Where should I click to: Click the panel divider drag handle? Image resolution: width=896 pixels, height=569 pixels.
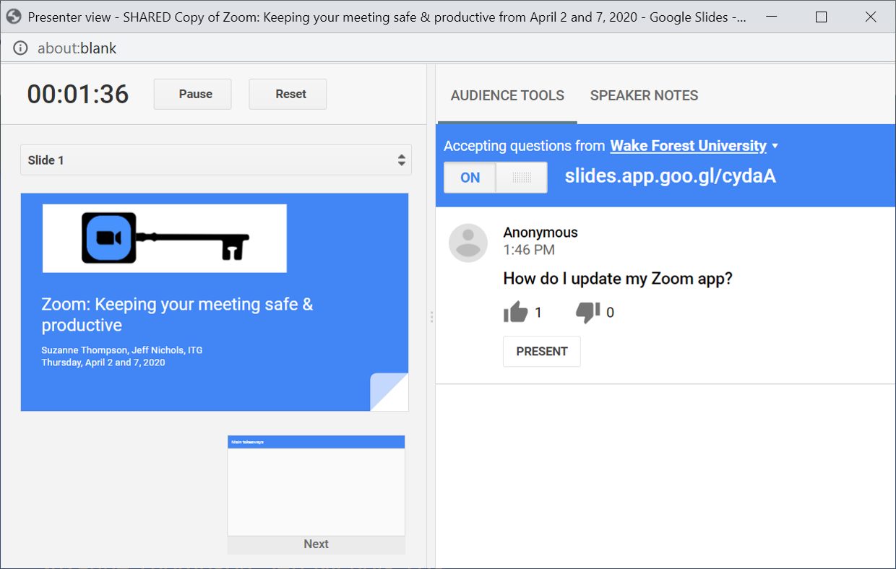tap(431, 317)
